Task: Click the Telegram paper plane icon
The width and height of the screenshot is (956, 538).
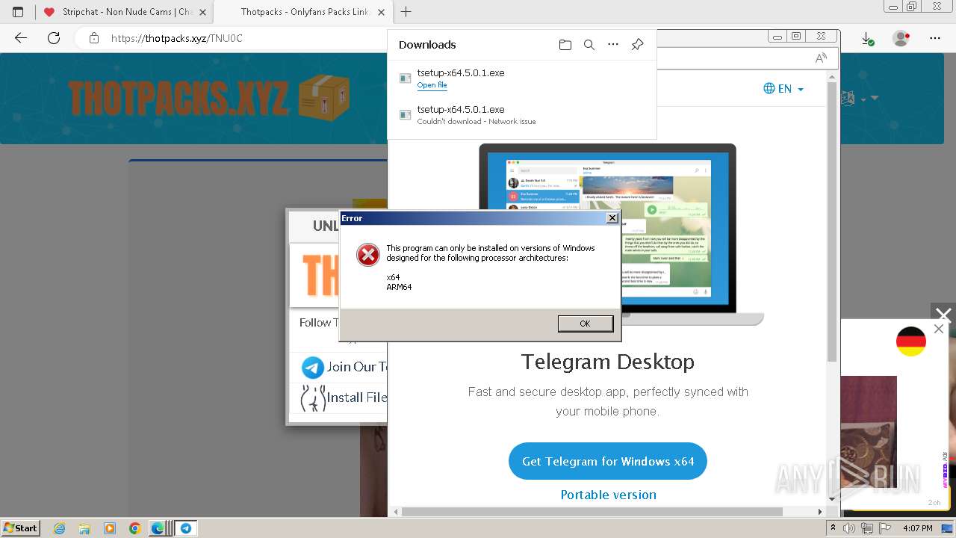Action: point(312,367)
